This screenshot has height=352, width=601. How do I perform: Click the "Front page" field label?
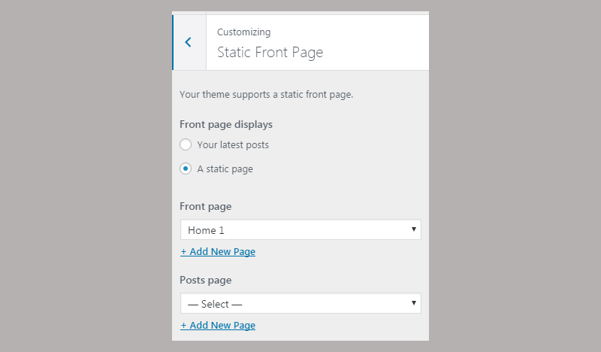206,206
